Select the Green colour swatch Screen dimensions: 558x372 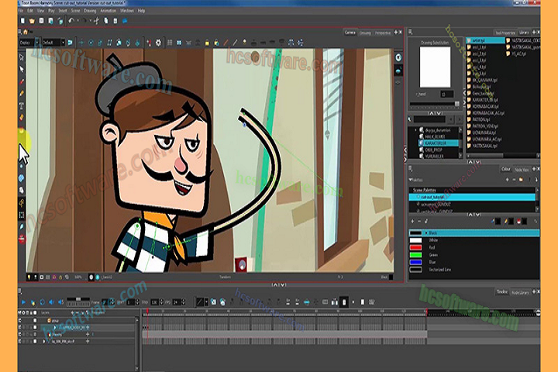415,255
